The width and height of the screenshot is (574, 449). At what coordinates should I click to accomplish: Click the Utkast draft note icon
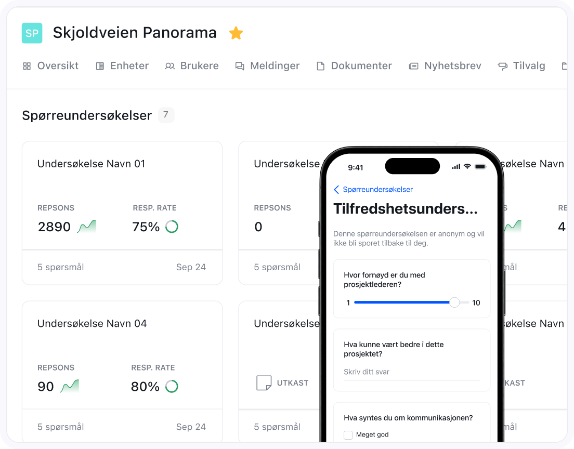point(264,383)
